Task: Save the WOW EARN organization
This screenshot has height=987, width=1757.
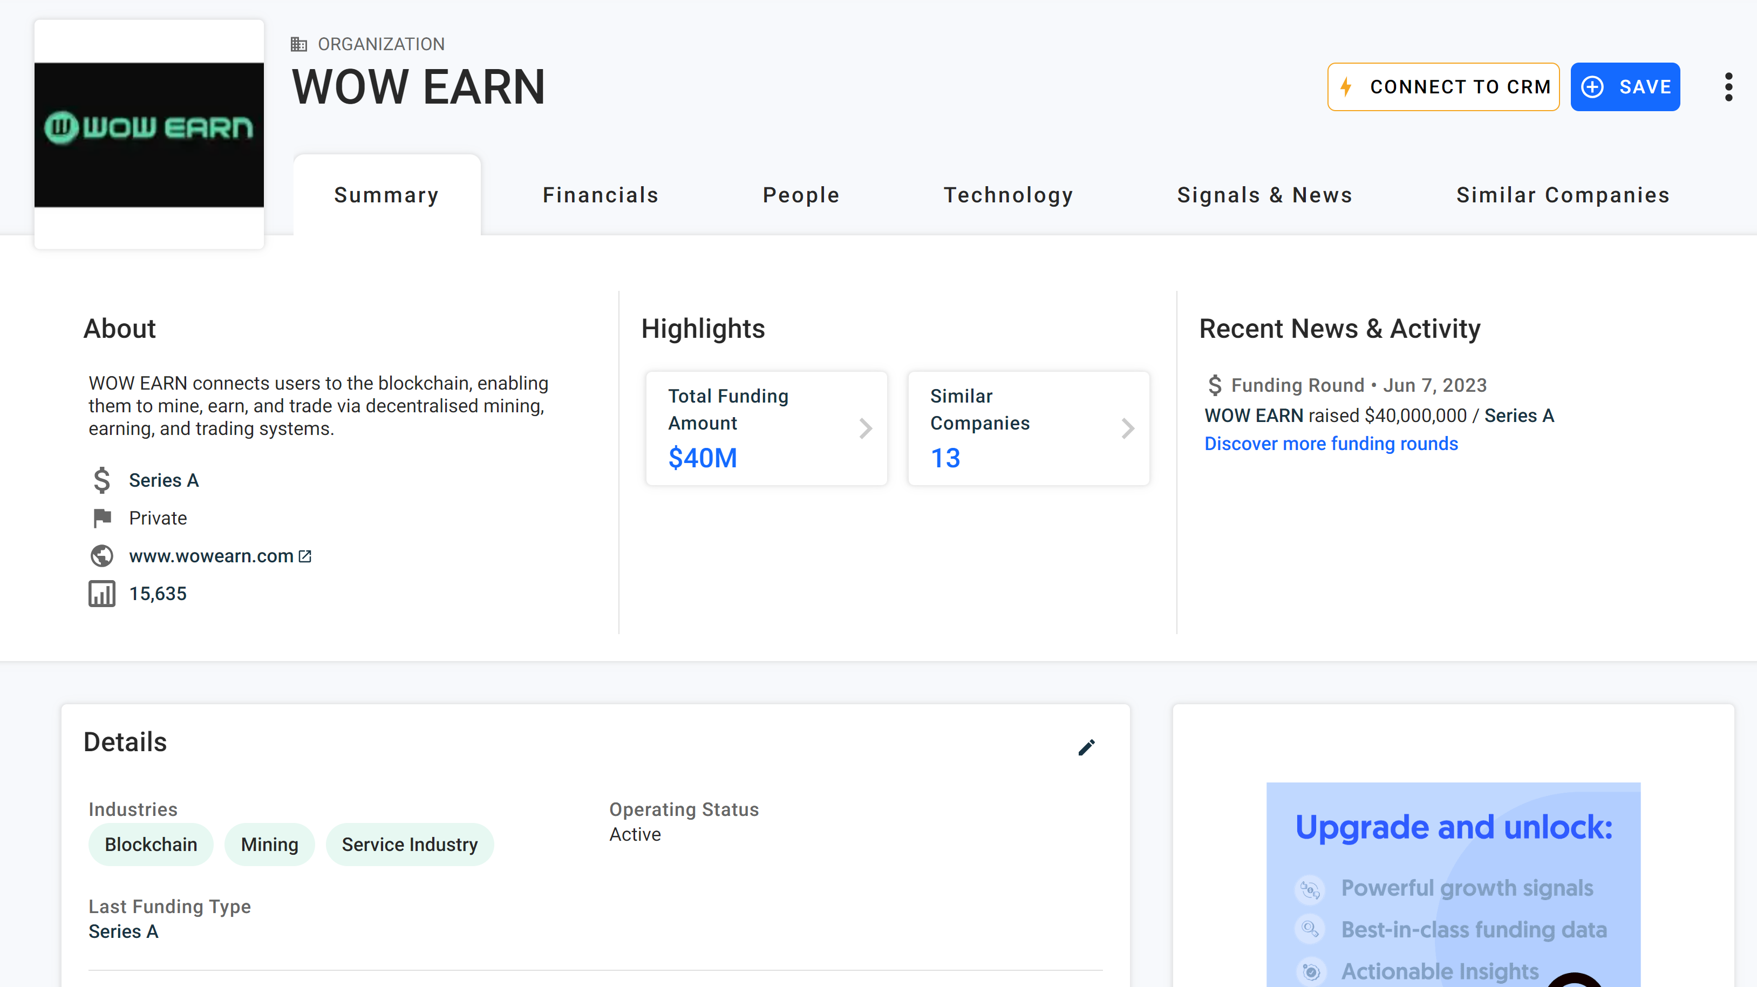Action: (x=1625, y=87)
